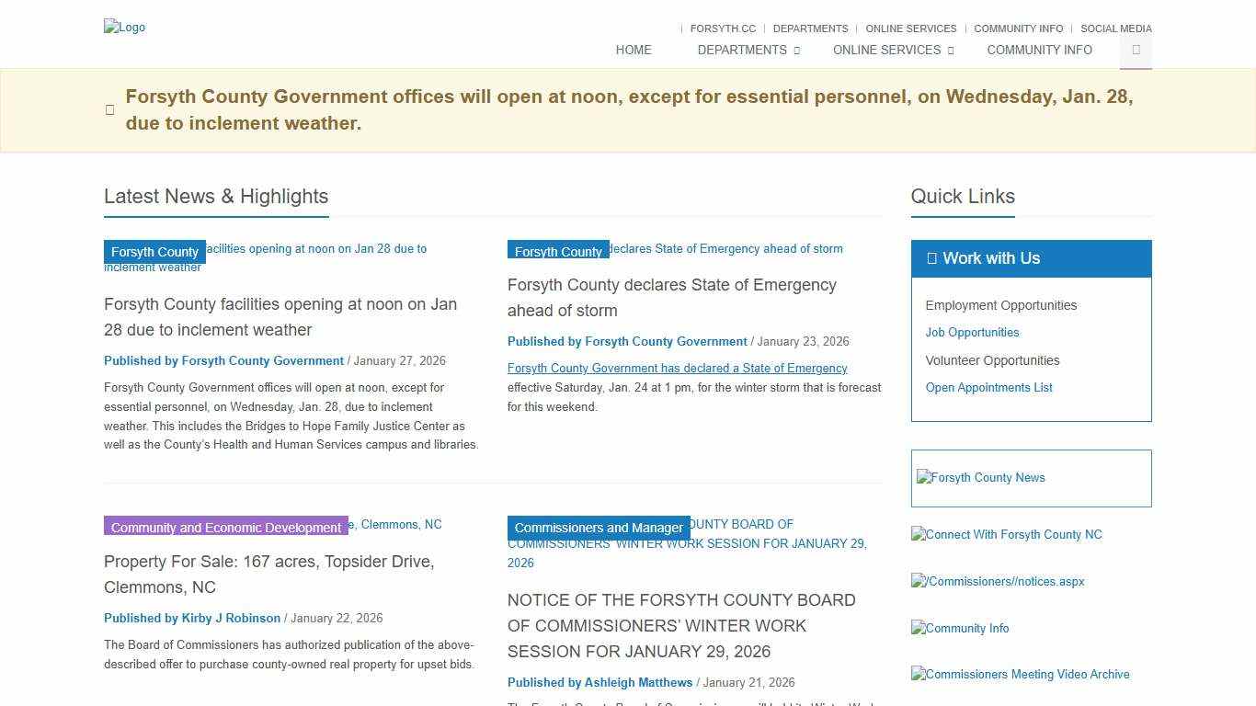Viewport: 1256px width, 706px height.
Task: Click Forsyth CC in top utility bar
Action: tap(723, 28)
